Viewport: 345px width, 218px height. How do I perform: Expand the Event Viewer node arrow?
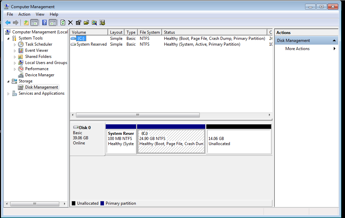(15, 51)
